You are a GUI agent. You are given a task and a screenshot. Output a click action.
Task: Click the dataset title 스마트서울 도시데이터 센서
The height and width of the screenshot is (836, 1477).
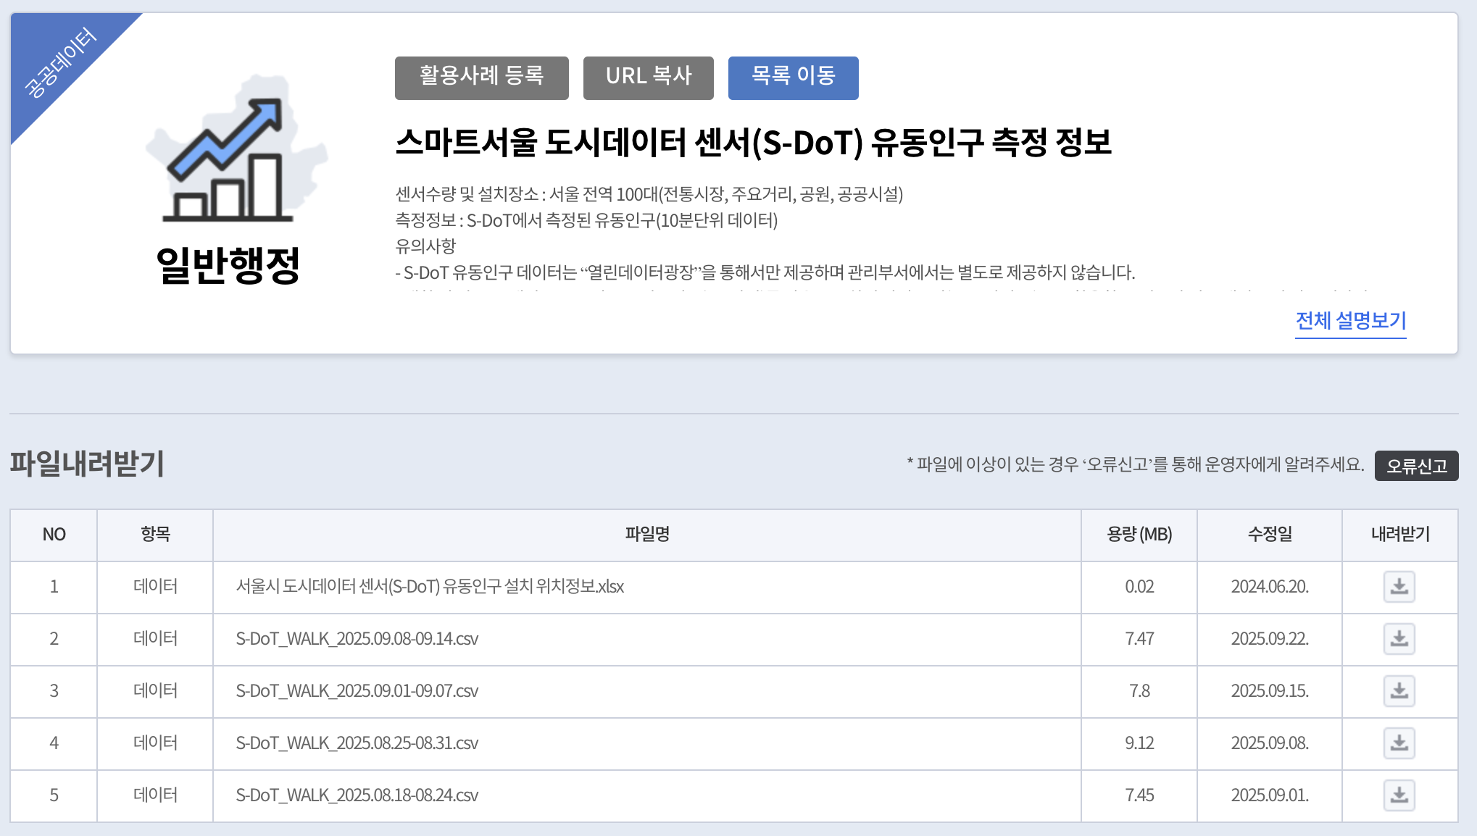(x=752, y=142)
